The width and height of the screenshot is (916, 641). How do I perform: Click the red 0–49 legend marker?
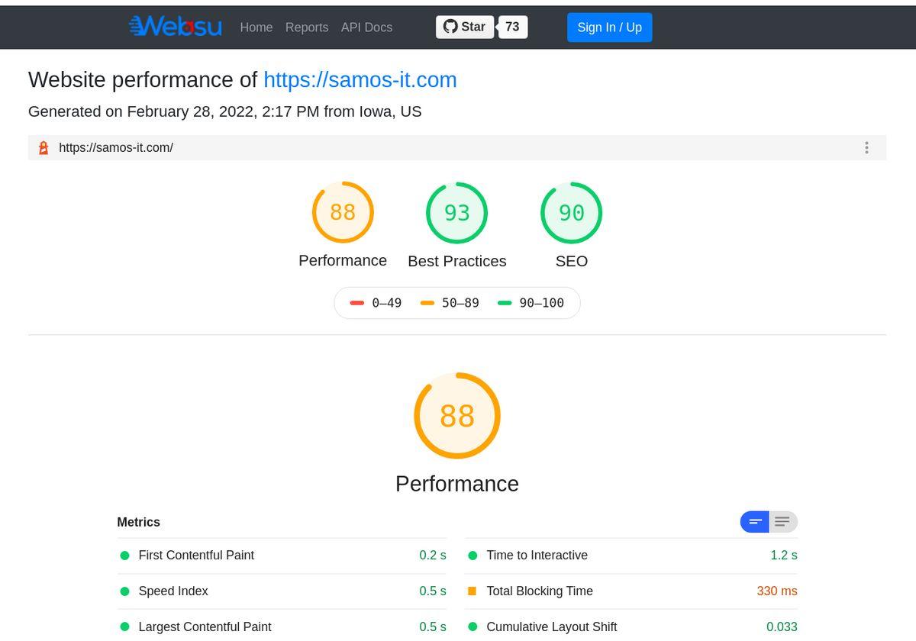click(357, 303)
